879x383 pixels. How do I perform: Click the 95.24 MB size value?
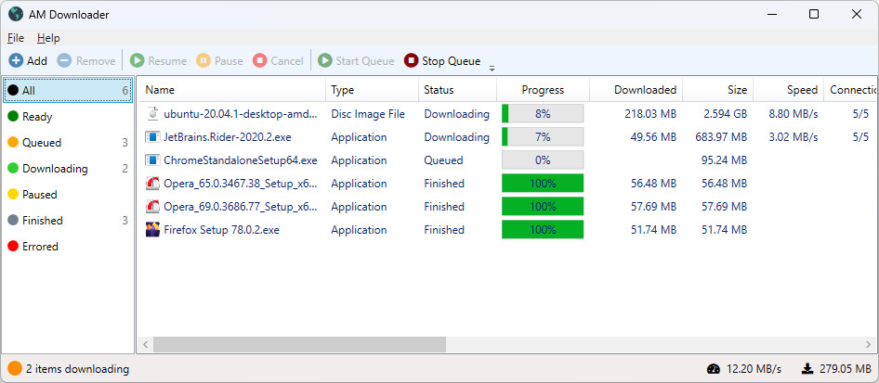(724, 160)
